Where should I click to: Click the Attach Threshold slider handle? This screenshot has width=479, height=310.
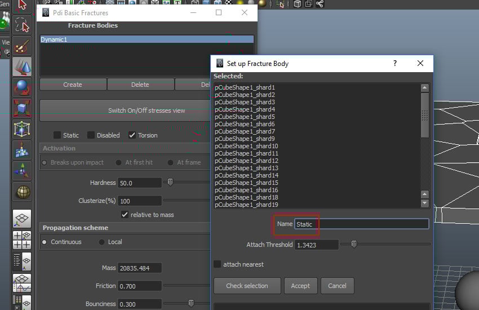click(354, 244)
